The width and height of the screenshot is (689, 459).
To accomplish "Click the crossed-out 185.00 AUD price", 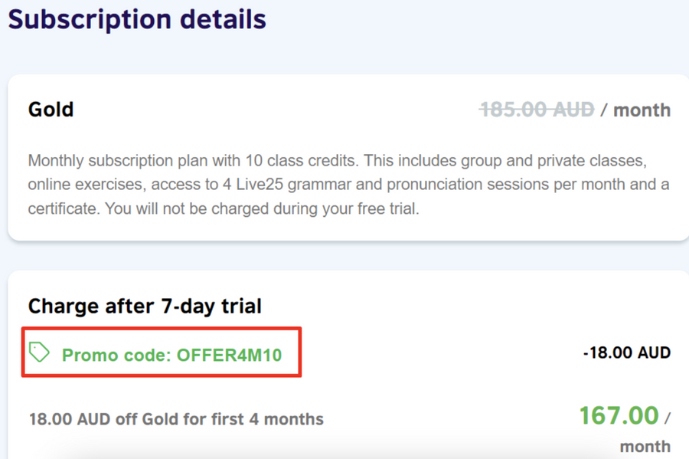I will (x=537, y=110).
